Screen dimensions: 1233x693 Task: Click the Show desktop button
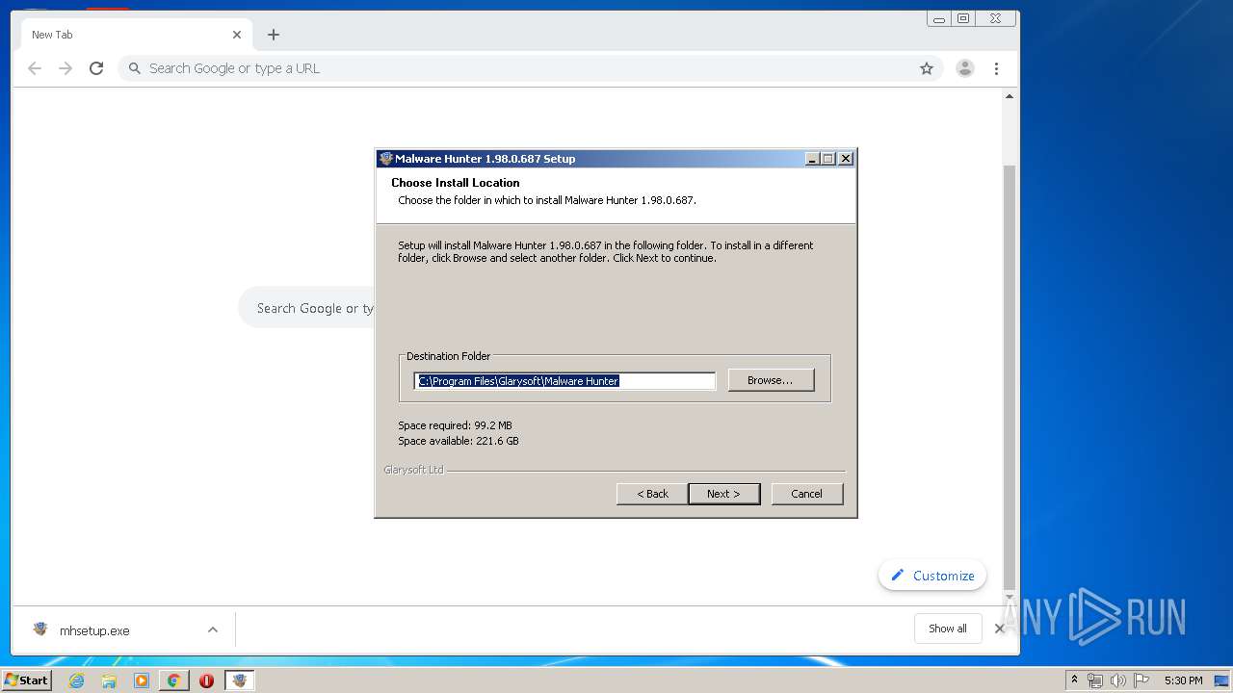pyautogui.click(x=1222, y=680)
